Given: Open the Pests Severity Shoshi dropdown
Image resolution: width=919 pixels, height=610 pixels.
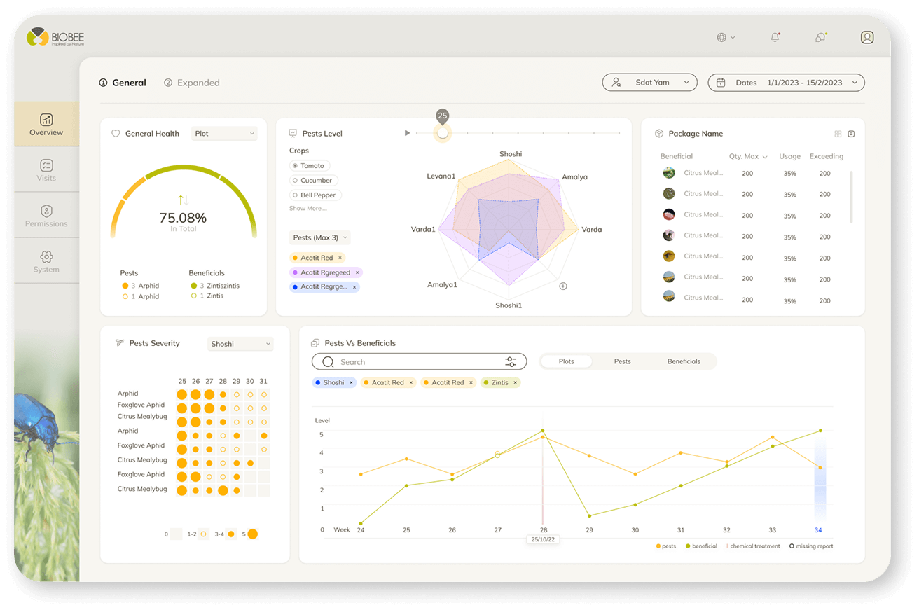Looking at the screenshot, I should [x=240, y=344].
